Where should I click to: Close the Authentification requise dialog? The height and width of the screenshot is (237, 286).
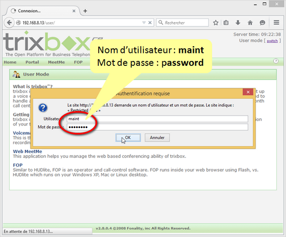point(248,92)
